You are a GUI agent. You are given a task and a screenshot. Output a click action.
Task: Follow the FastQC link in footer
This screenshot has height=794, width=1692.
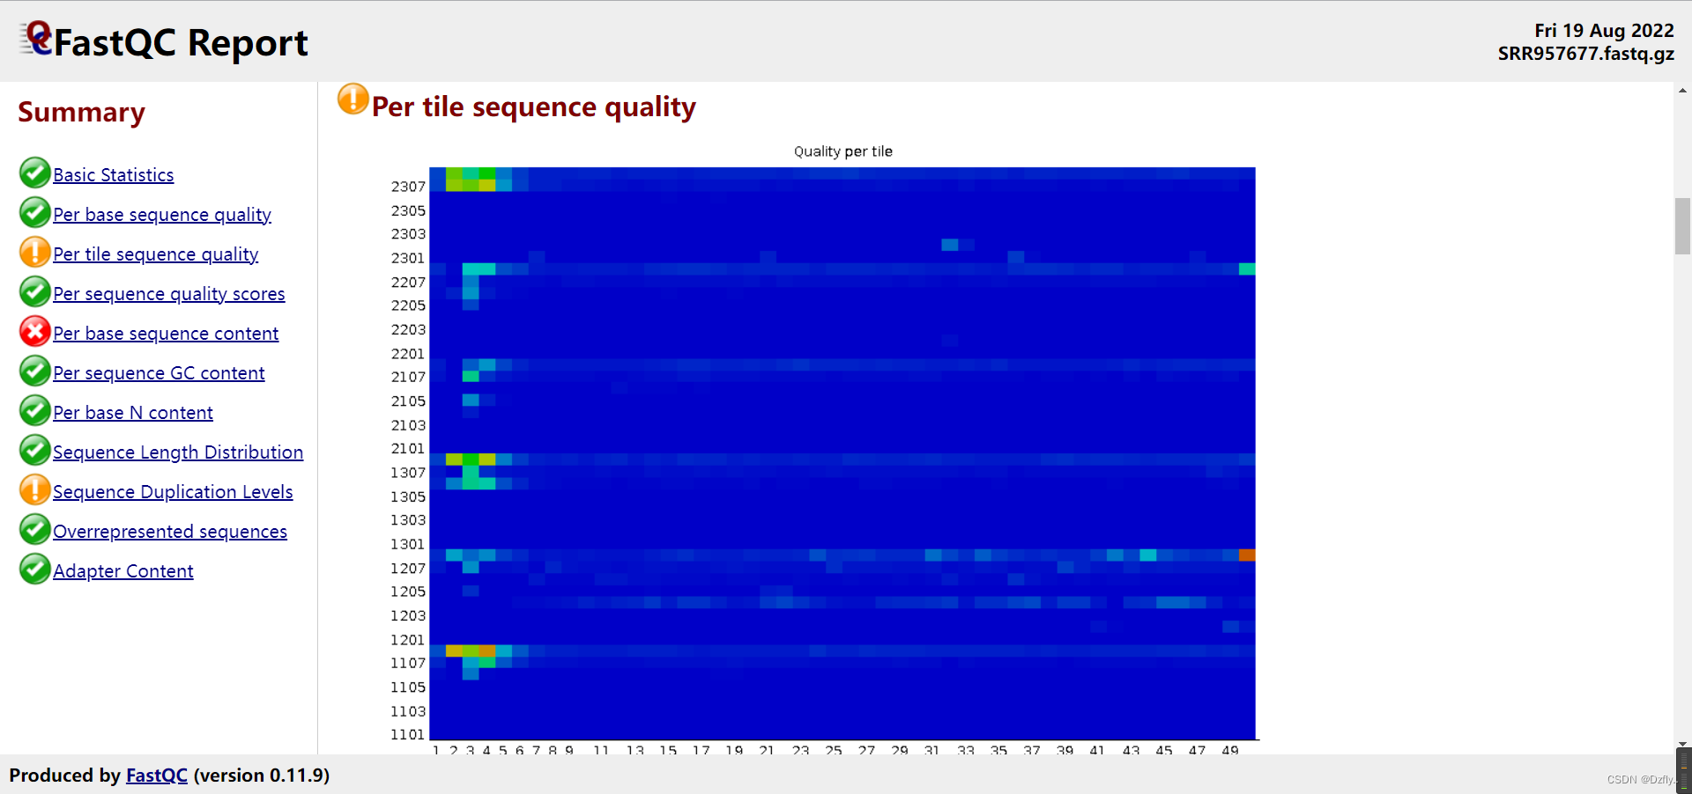pyautogui.click(x=157, y=776)
